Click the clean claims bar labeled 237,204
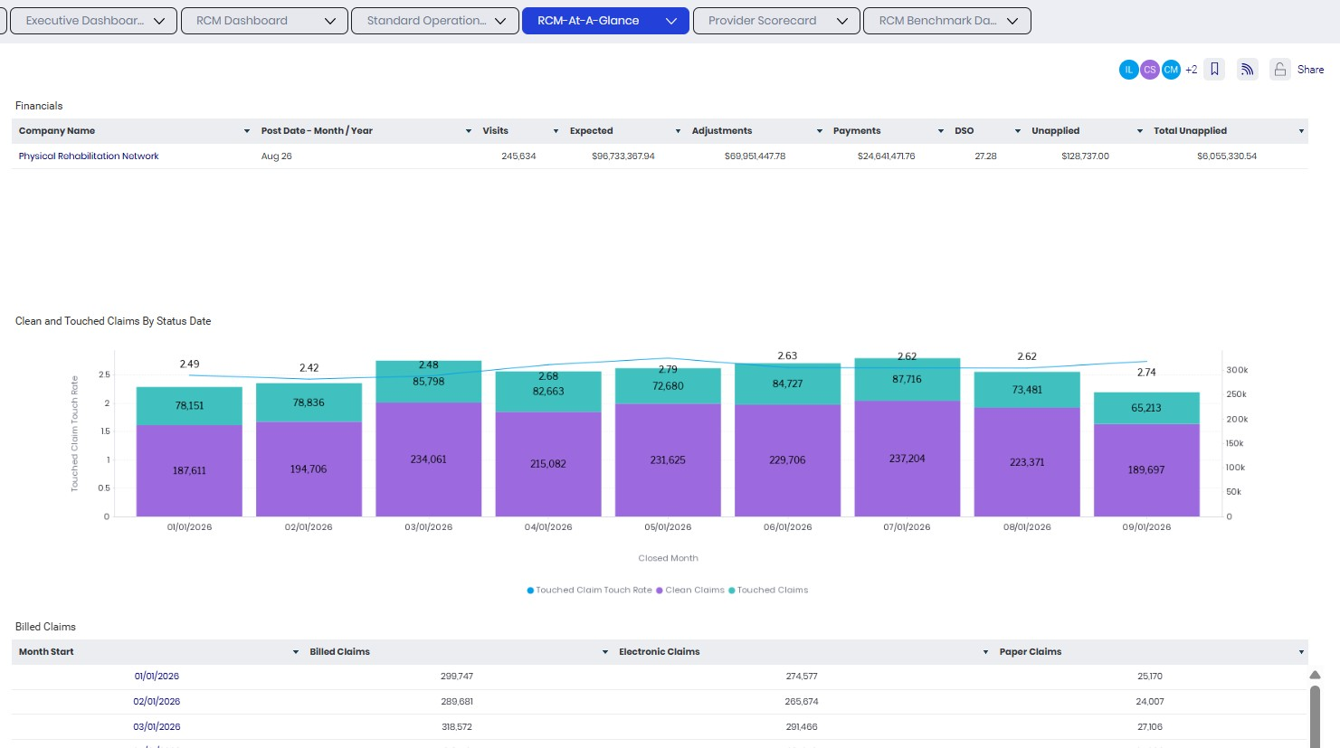This screenshot has width=1340, height=748. coord(907,459)
